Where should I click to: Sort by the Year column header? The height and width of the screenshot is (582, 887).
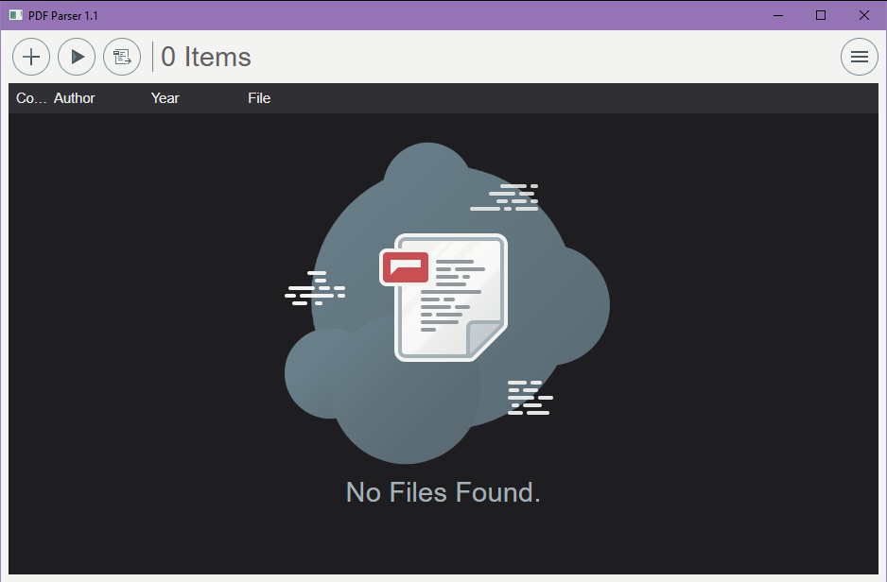(165, 98)
